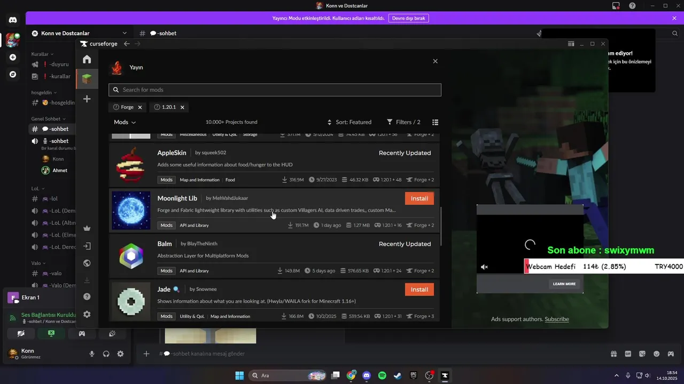Open Discord direct messages home icon
Viewport: 684px width, 384px height.
13,20
